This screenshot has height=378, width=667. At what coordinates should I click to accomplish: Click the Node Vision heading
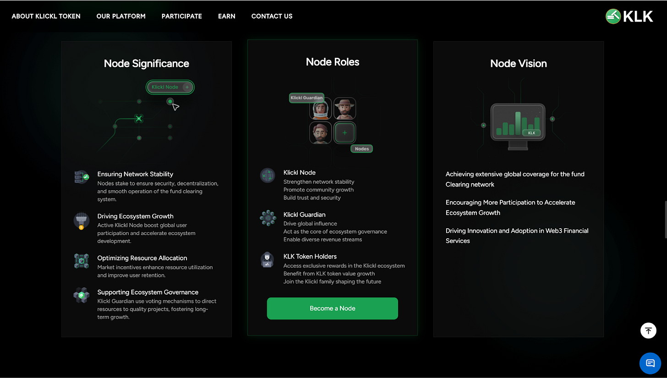pos(519,63)
